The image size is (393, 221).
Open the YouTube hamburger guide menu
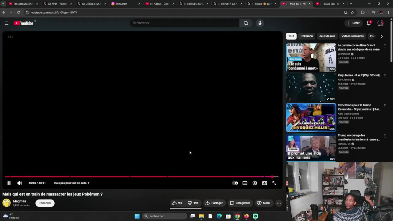(x=6, y=23)
